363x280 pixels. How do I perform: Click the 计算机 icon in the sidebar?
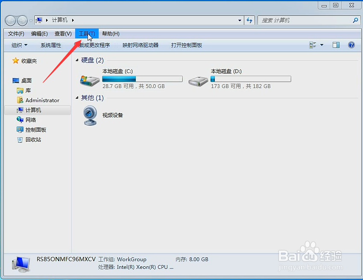pyautogui.click(x=20, y=110)
